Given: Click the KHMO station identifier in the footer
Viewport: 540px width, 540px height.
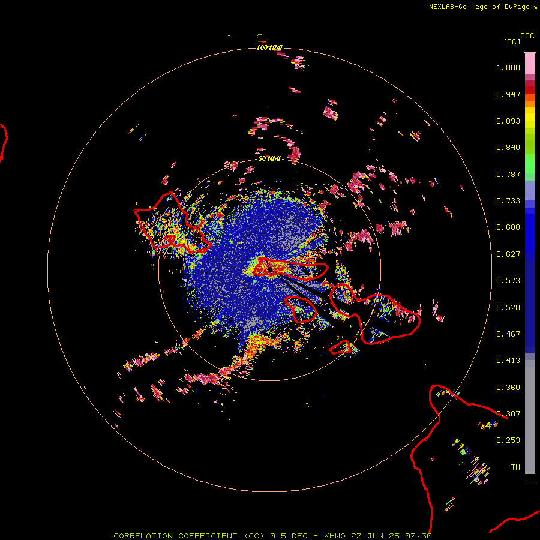Looking at the screenshot, I should pos(334,536).
